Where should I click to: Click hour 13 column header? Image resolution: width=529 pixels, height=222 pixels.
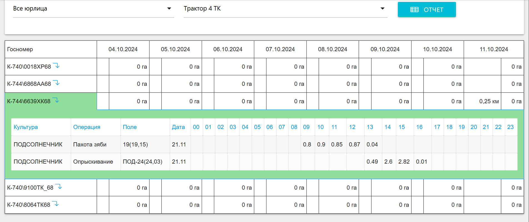pos(370,127)
